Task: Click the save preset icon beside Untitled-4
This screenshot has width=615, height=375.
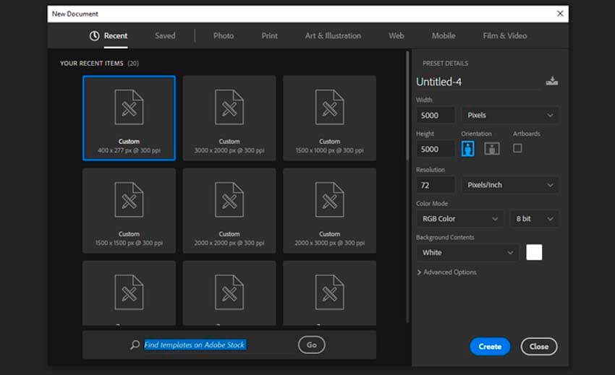Action: pyautogui.click(x=551, y=82)
